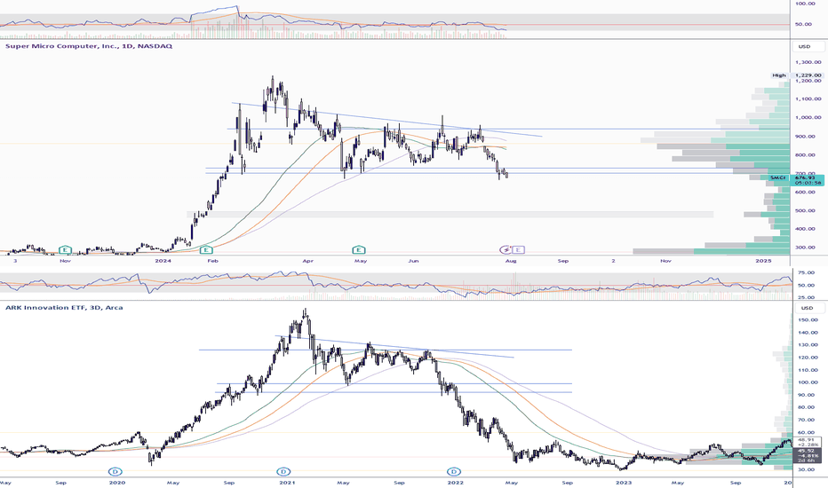Click the 2021 label on ARK time axis
828x488 pixels.
click(287, 483)
